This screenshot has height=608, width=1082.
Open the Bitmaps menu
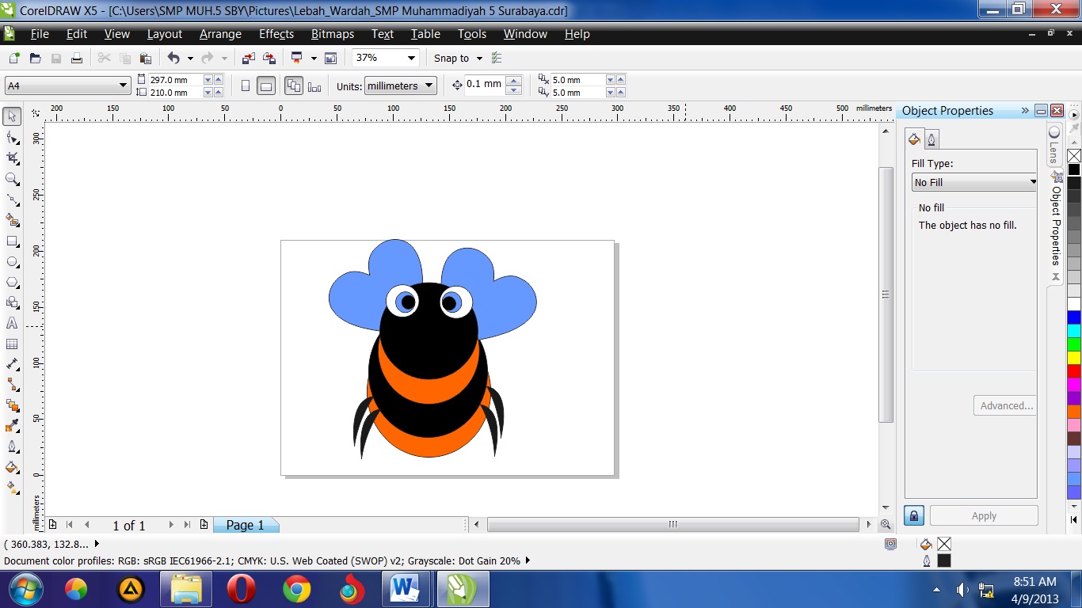333,34
